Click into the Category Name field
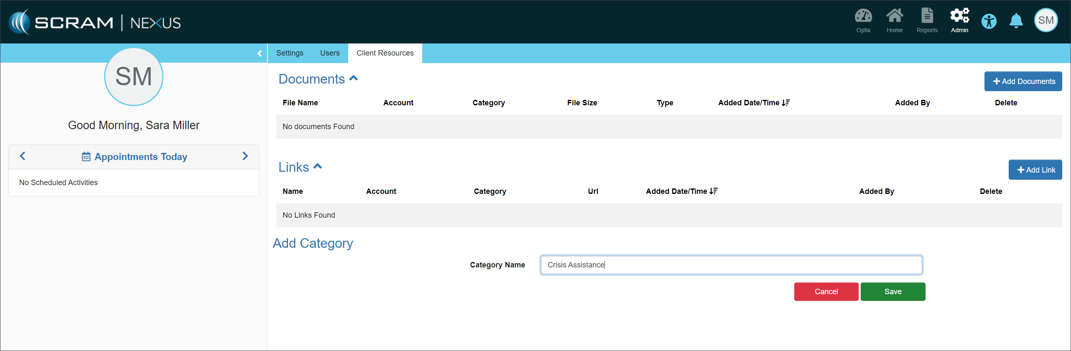 731,265
